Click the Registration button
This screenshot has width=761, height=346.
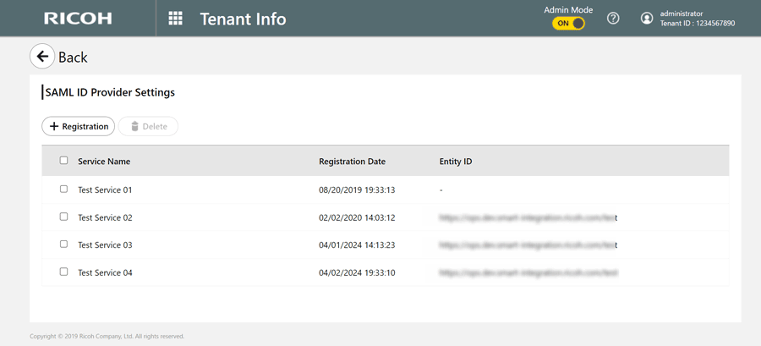click(x=79, y=126)
